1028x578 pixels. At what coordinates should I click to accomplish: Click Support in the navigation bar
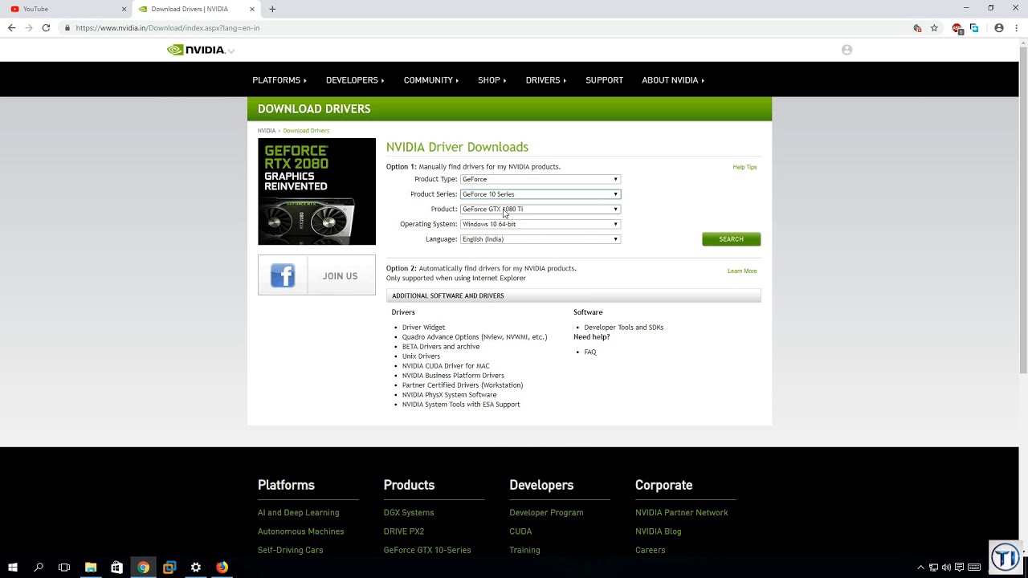604,80
